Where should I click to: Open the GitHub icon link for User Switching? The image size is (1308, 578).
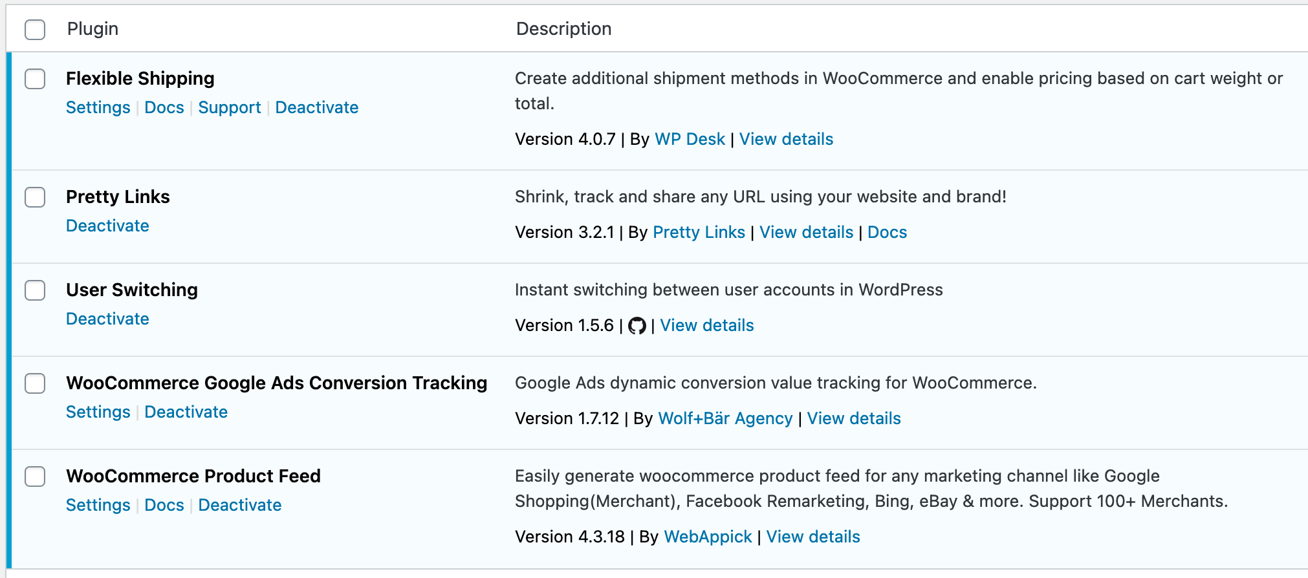click(x=637, y=326)
